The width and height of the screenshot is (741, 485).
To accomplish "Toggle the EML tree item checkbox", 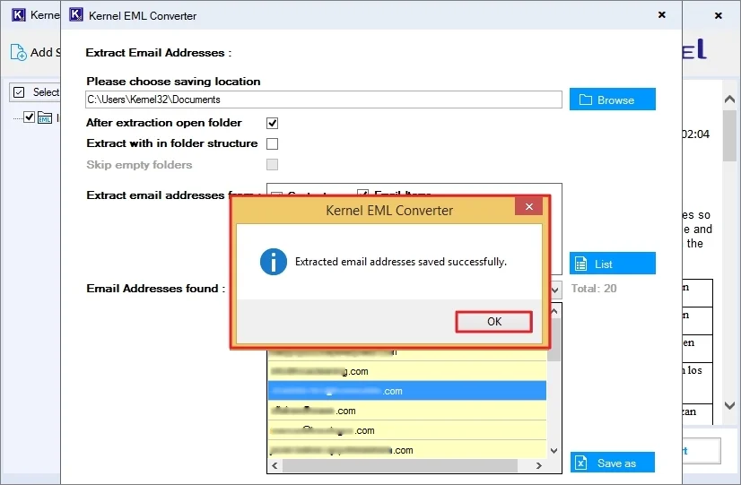I will coord(30,117).
